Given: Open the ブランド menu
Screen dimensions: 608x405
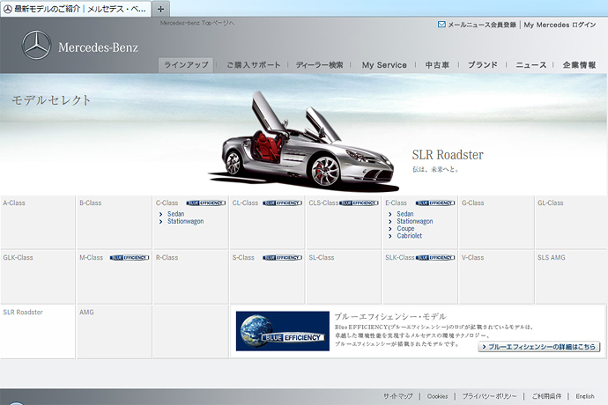Looking at the screenshot, I should (x=482, y=65).
